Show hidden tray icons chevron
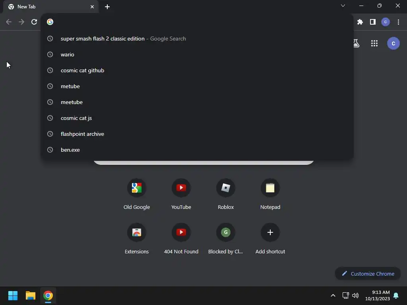Viewport: 407px width, 305px height. click(333, 295)
